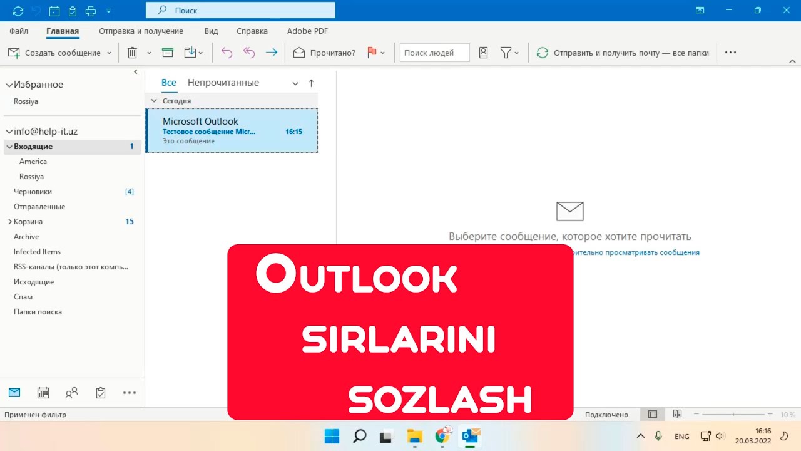The height and width of the screenshot is (451, 801).
Task: Click the Reply arrow icon
Action: click(227, 53)
